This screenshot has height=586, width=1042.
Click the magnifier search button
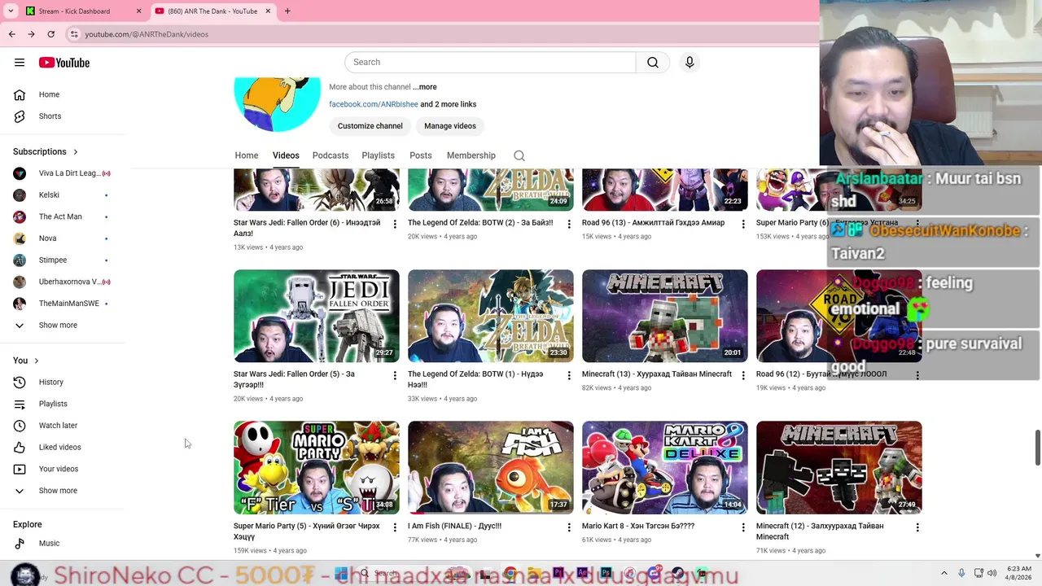pyautogui.click(x=653, y=62)
